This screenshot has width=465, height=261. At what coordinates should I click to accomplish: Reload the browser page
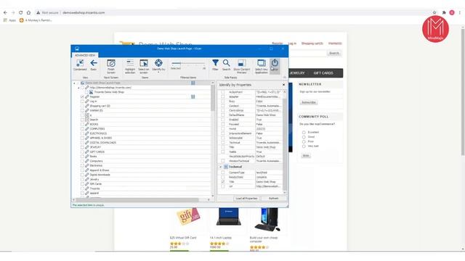pos(20,13)
